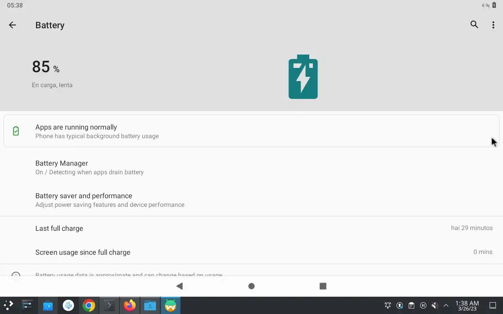This screenshot has height=314, width=503.
Task: Click the 'En carga, lenta' status text
Action: [x=52, y=85]
